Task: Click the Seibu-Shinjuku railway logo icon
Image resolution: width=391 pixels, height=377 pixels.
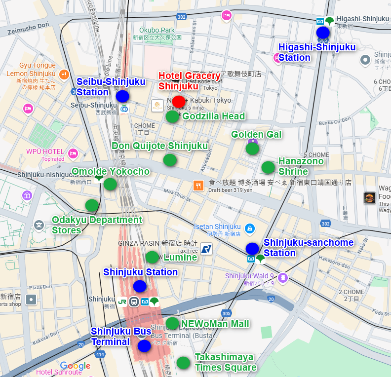Action: [124, 109]
